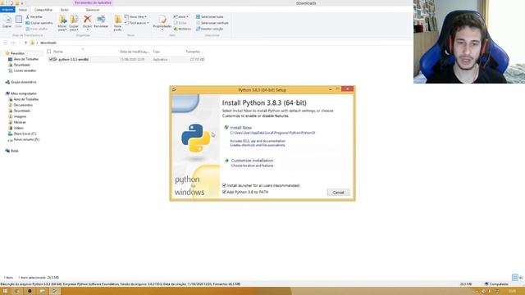Click Copiar caminho in ribbon
Image resolution: width=525 pixels, height=295 pixels.
tap(39, 23)
